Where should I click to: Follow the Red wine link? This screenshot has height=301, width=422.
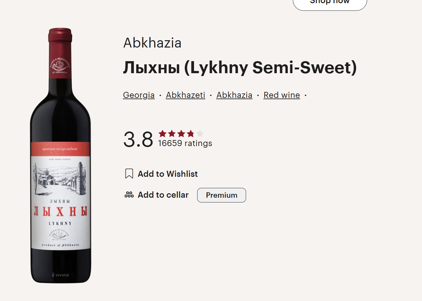click(282, 95)
